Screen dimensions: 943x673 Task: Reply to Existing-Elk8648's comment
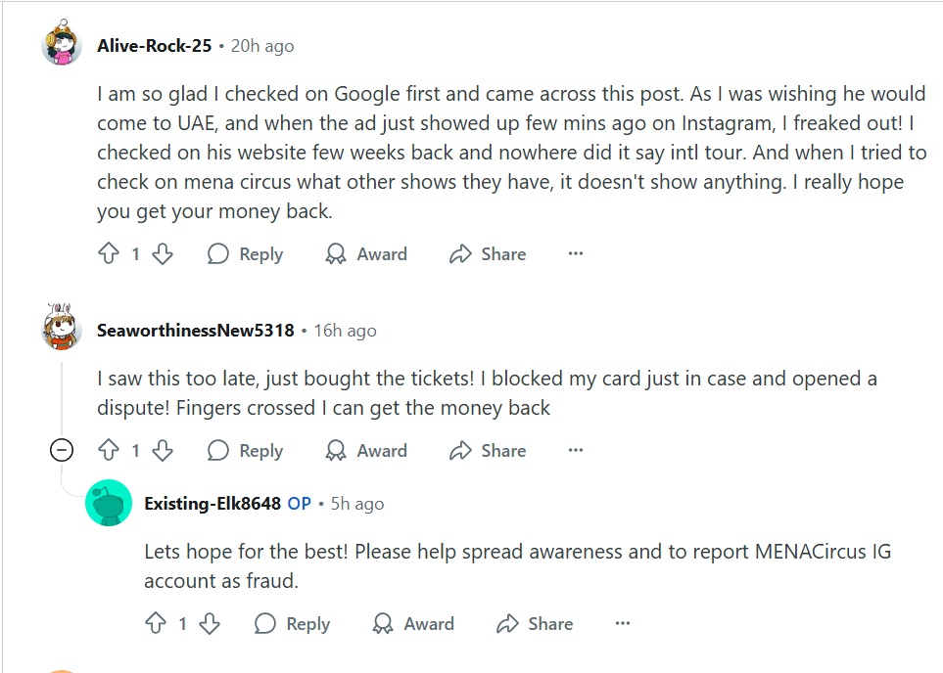[292, 624]
